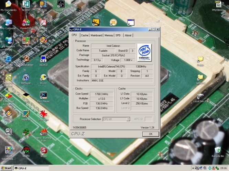Click OK in CPU-Z window
This screenshot has width=229, height=171.
(x=151, y=134)
